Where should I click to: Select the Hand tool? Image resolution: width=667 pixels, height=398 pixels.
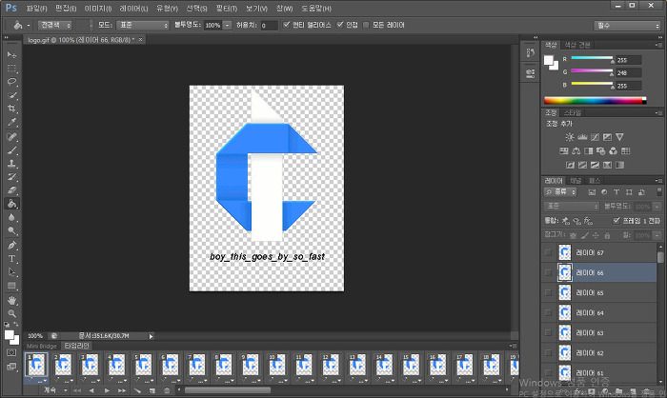click(x=11, y=301)
